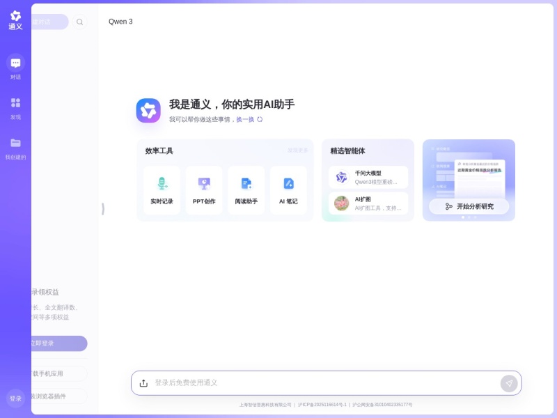Open the AI 笔记 tool card

tap(288, 190)
